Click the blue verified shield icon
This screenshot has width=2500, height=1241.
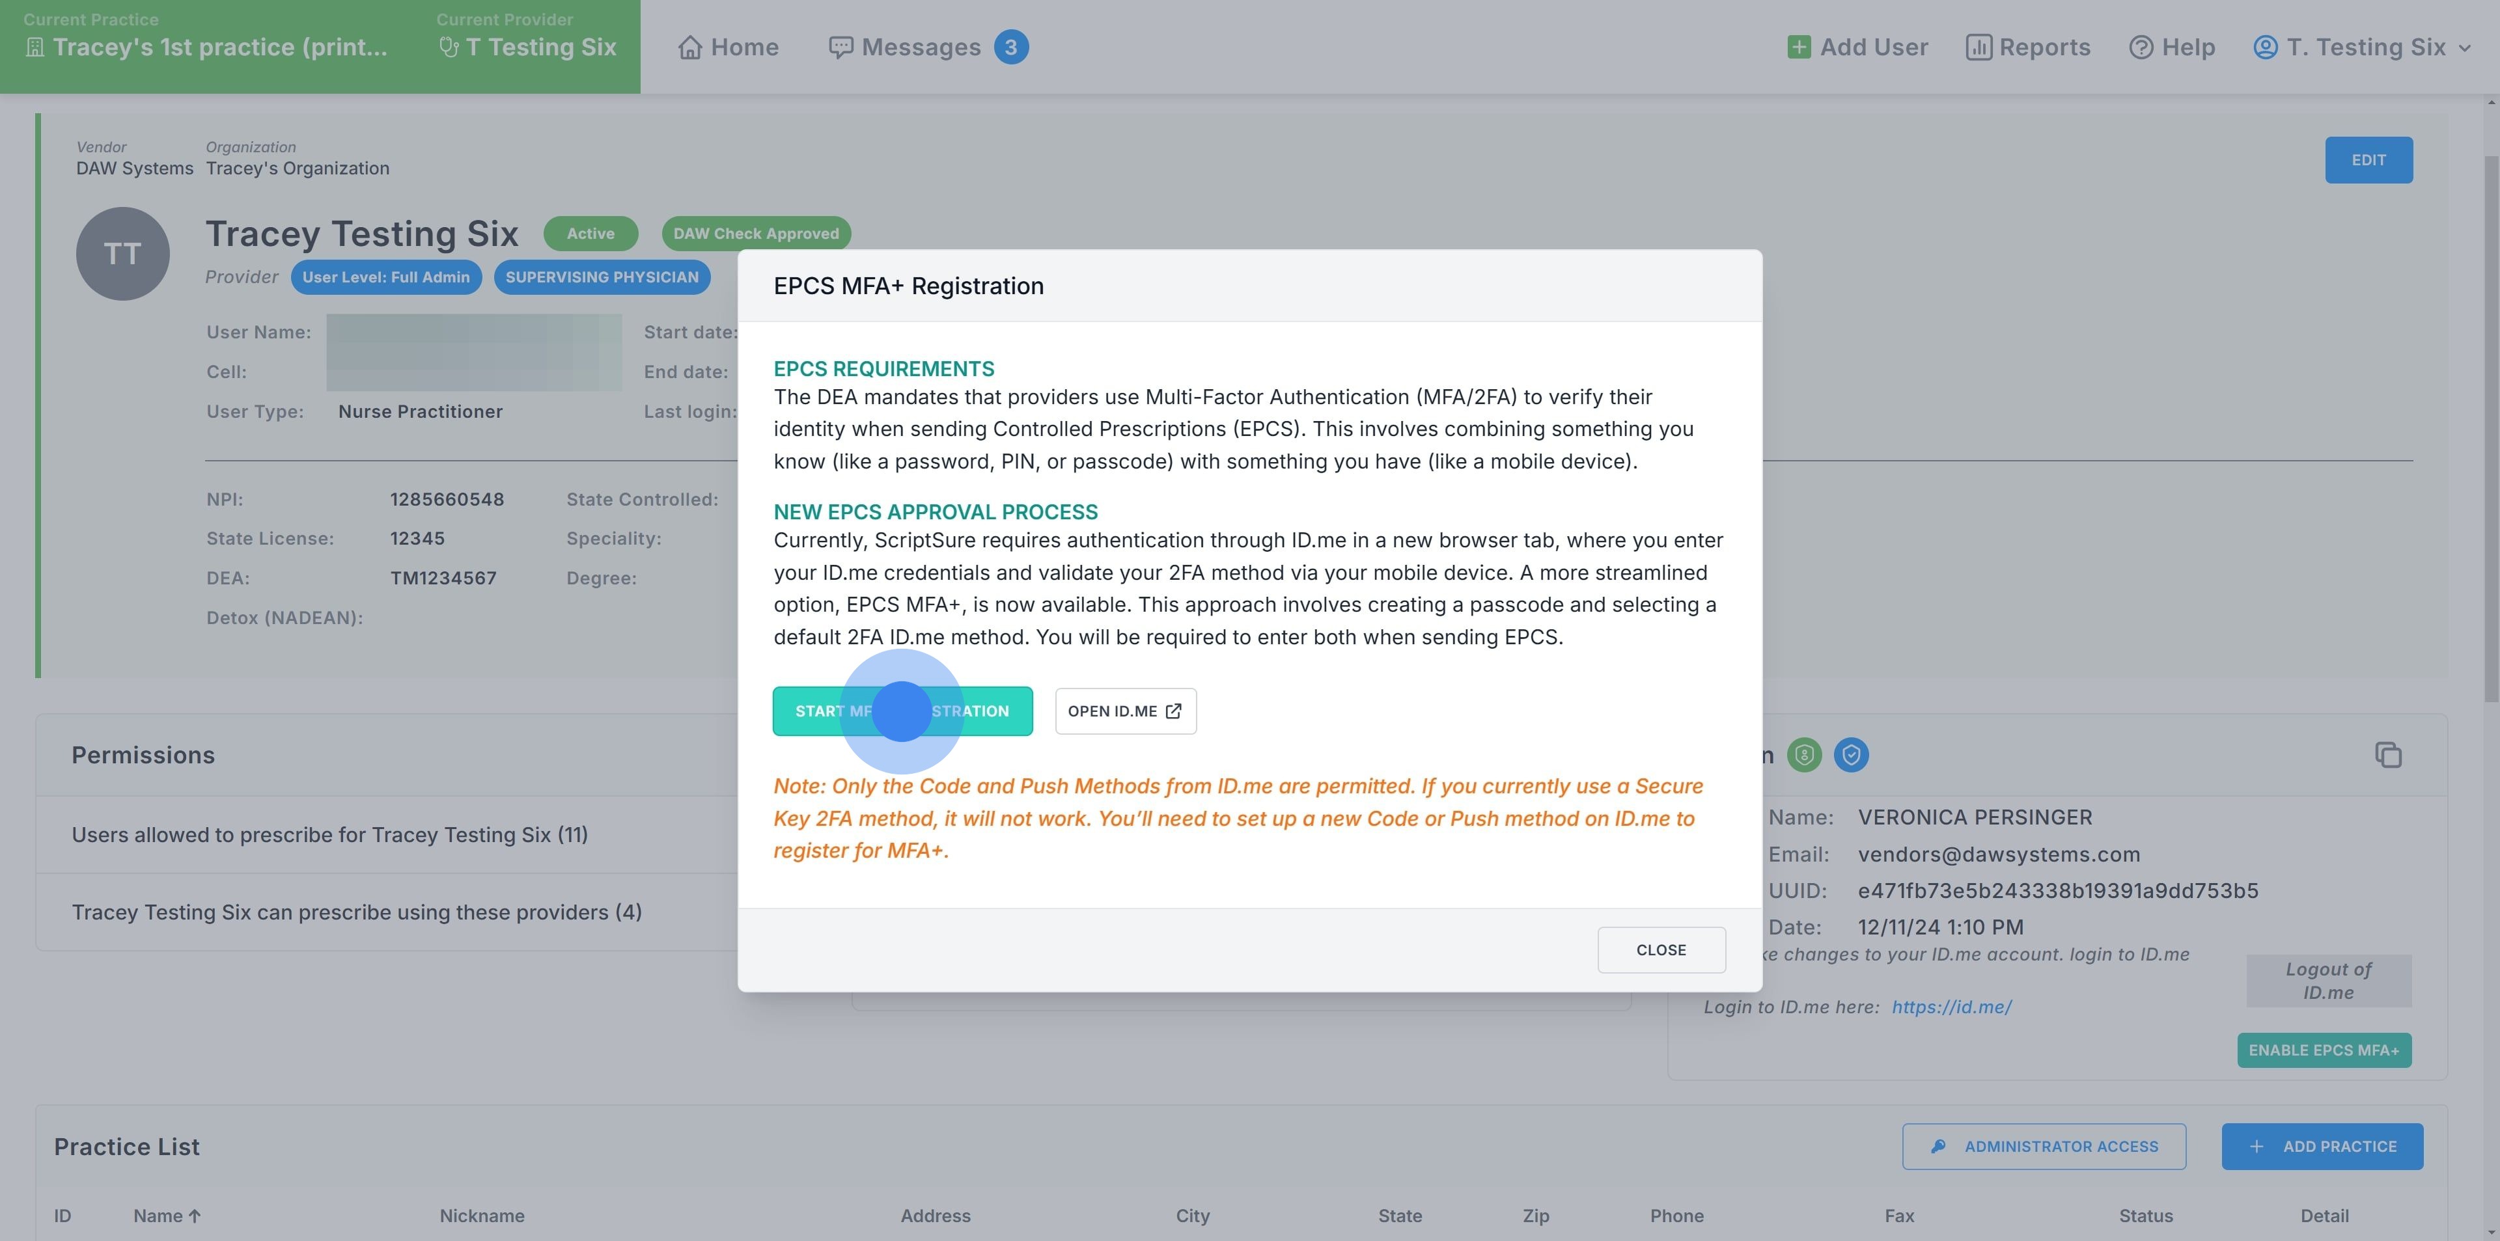[x=1851, y=755]
